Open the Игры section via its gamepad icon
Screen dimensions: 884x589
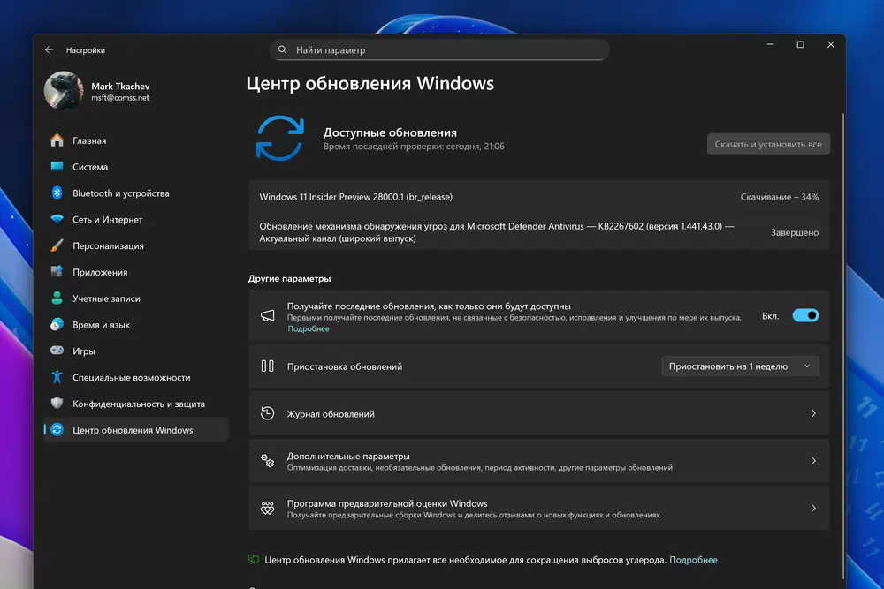click(56, 351)
